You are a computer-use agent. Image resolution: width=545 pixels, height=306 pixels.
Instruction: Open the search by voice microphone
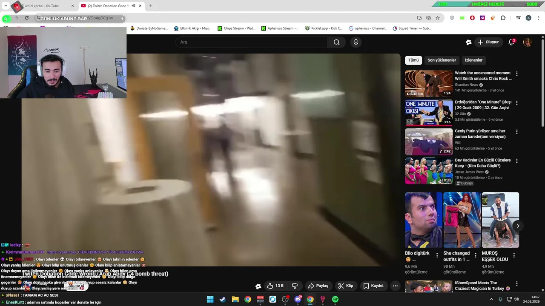356,42
